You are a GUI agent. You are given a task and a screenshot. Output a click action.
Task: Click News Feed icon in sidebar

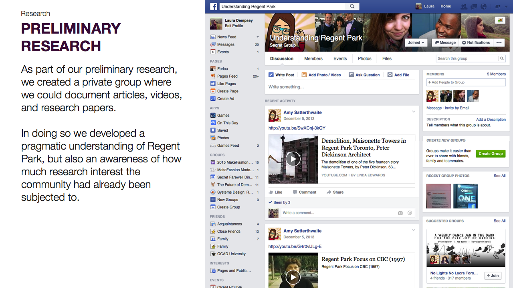[x=213, y=37]
